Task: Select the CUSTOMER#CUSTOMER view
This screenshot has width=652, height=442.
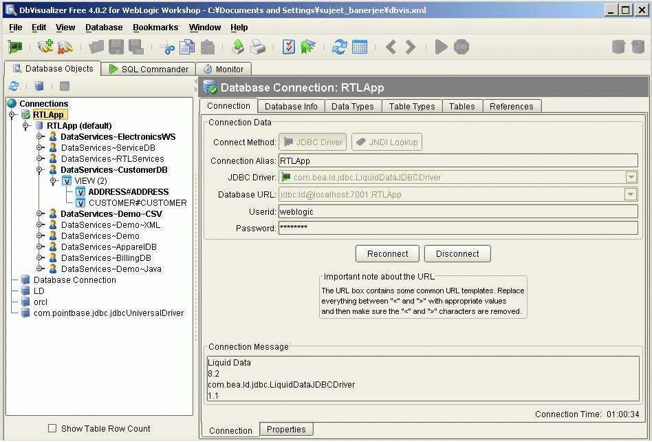Action: (138, 202)
